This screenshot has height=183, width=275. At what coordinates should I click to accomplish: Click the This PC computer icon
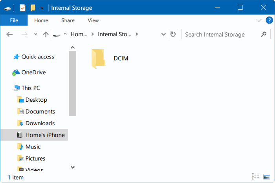click(x=16, y=88)
